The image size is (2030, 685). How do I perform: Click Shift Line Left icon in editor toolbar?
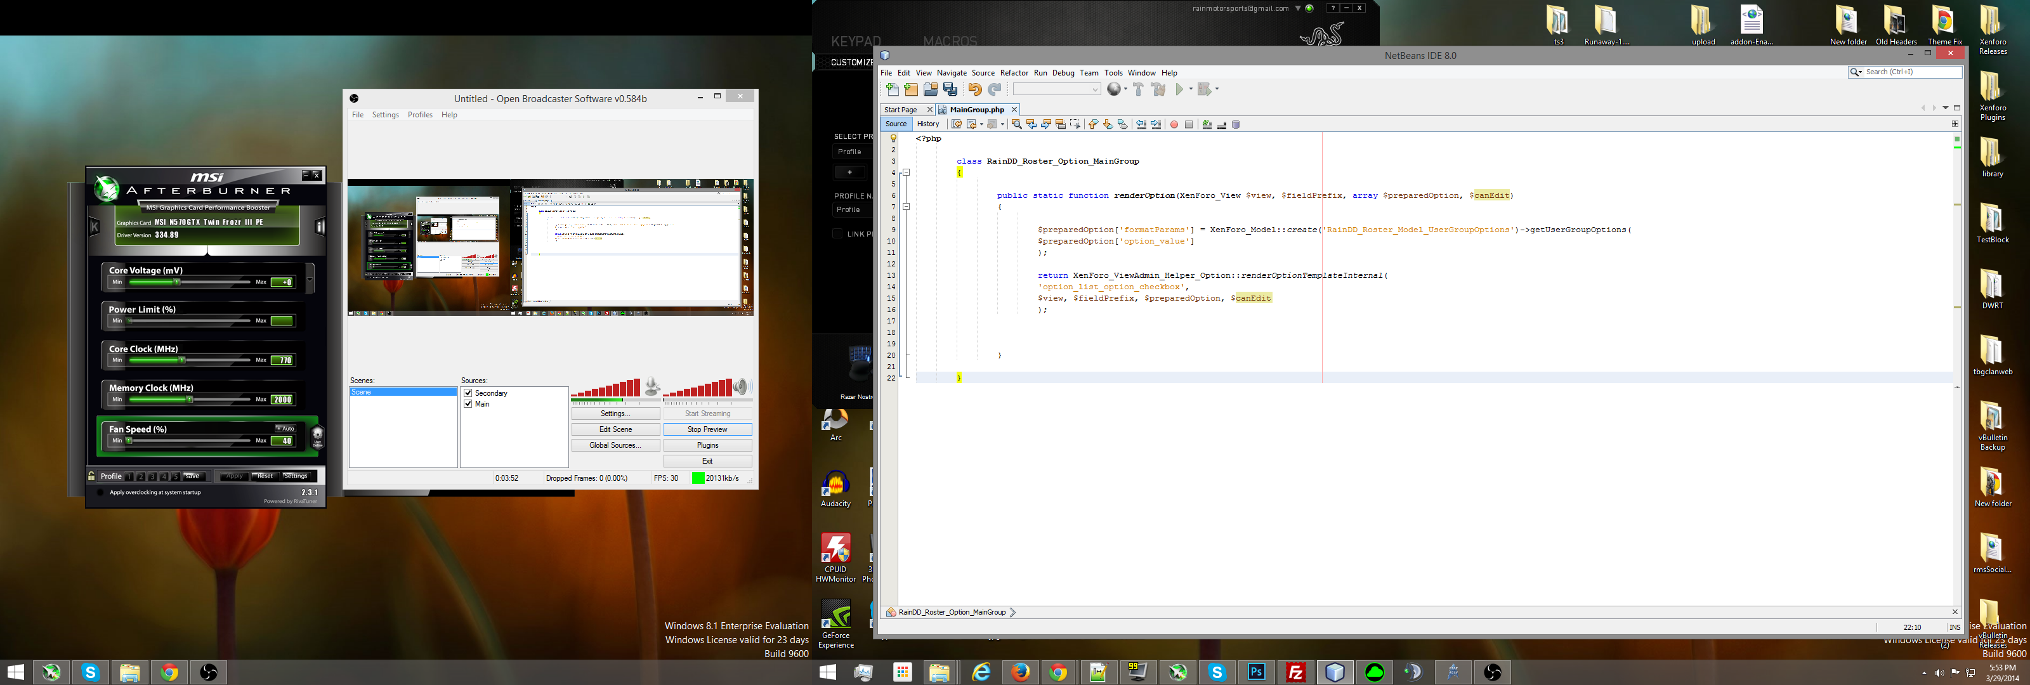coord(1141,124)
